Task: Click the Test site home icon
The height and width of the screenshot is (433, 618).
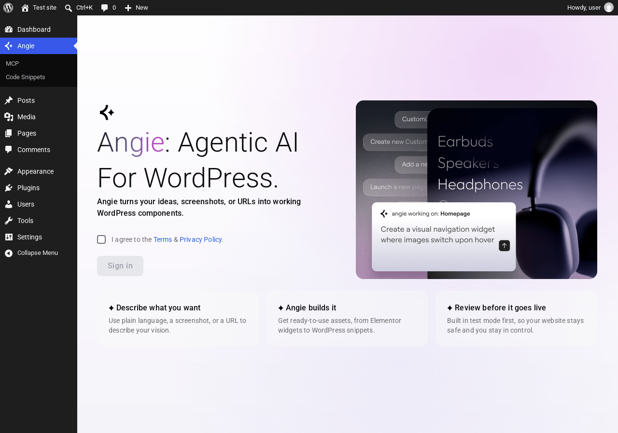Action: (x=25, y=8)
